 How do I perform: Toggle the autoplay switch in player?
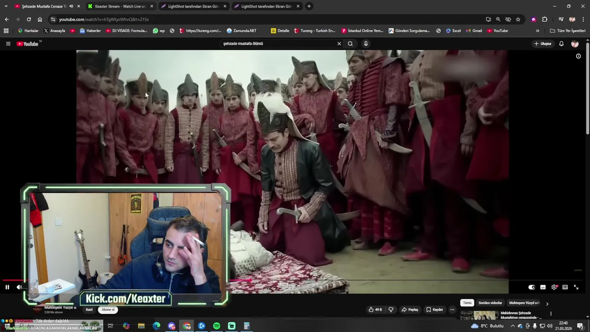[531, 287]
